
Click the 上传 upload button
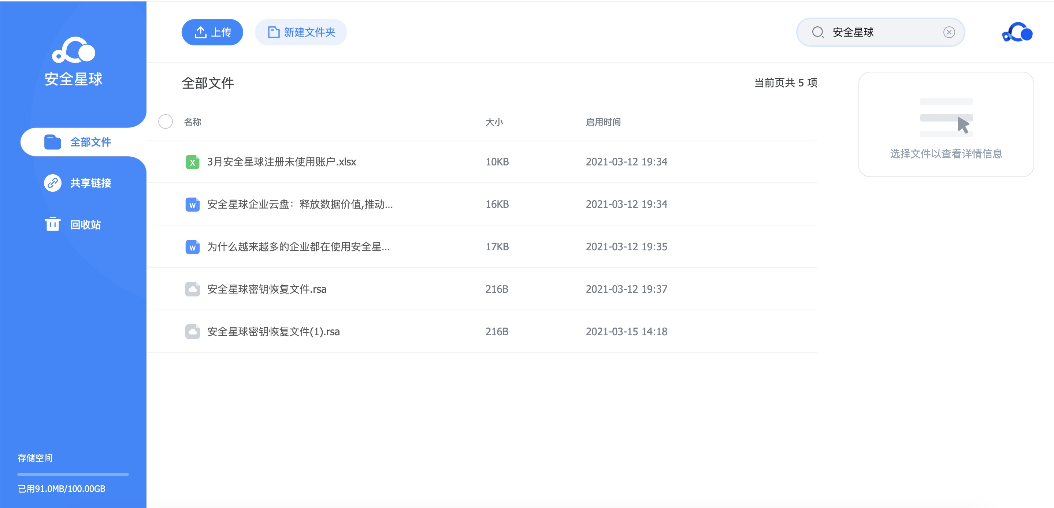pos(212,32)
